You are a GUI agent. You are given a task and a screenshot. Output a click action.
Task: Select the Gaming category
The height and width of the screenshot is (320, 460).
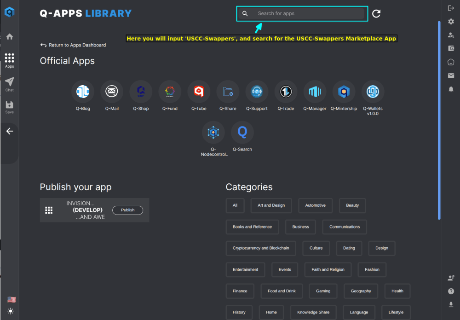pyautogui.click(x=323, y=291)
